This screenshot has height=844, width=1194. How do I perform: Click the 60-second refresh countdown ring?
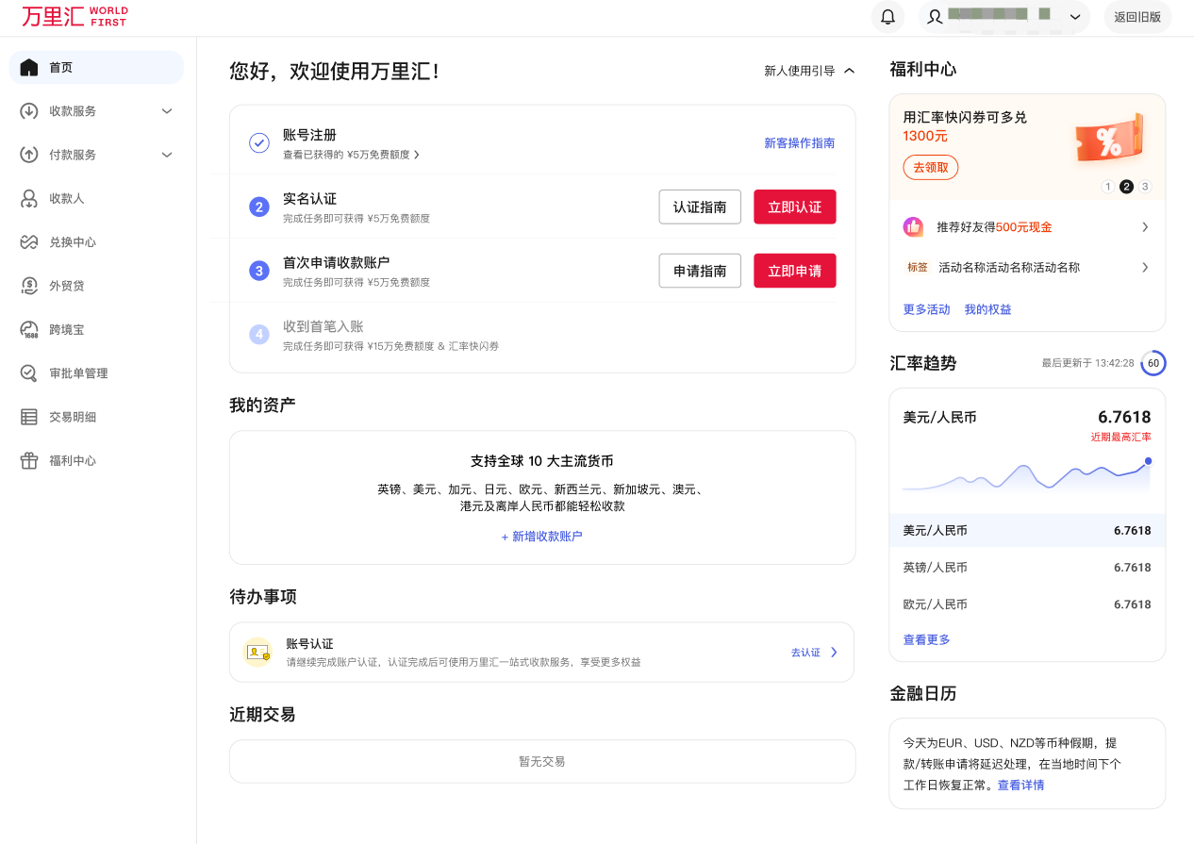click(1153, 363)
